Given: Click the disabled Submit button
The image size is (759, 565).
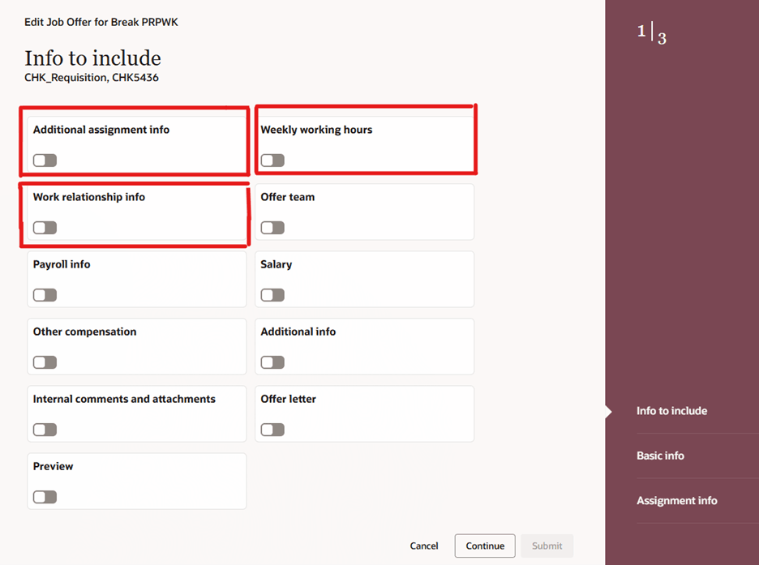Looking at the screenshot, I should point(547,546).
